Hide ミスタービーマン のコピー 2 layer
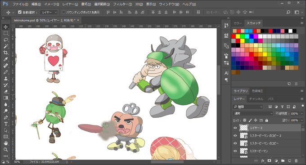306x165 pixels. [235, 135]
